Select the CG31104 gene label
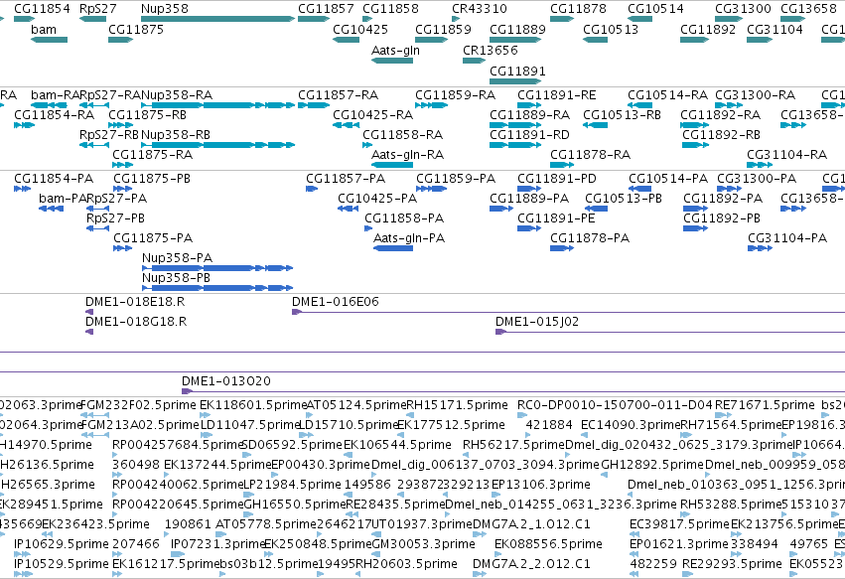 pyautogui.click(x=775, y=29)
